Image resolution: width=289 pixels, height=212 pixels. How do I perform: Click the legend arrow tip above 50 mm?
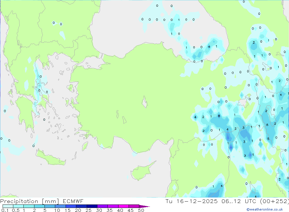[145, 206]
